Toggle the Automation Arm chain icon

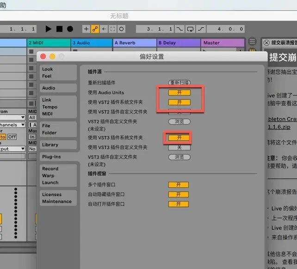click(95, 29)
